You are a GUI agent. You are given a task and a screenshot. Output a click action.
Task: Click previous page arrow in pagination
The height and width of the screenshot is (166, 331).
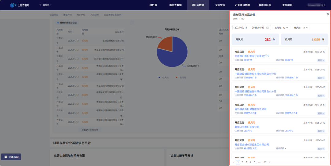click(234, 162)
